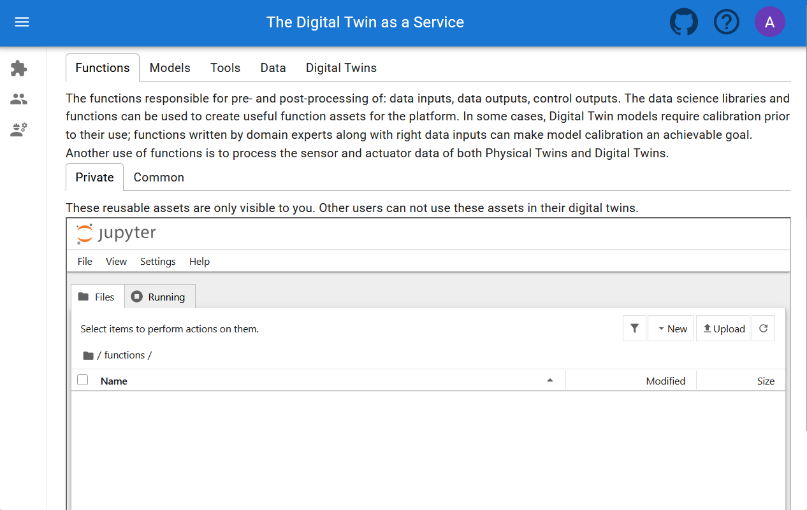This screenshot has height=510, width=807.
Task: Click the Jupyter logo
Action: click(116, 234)
